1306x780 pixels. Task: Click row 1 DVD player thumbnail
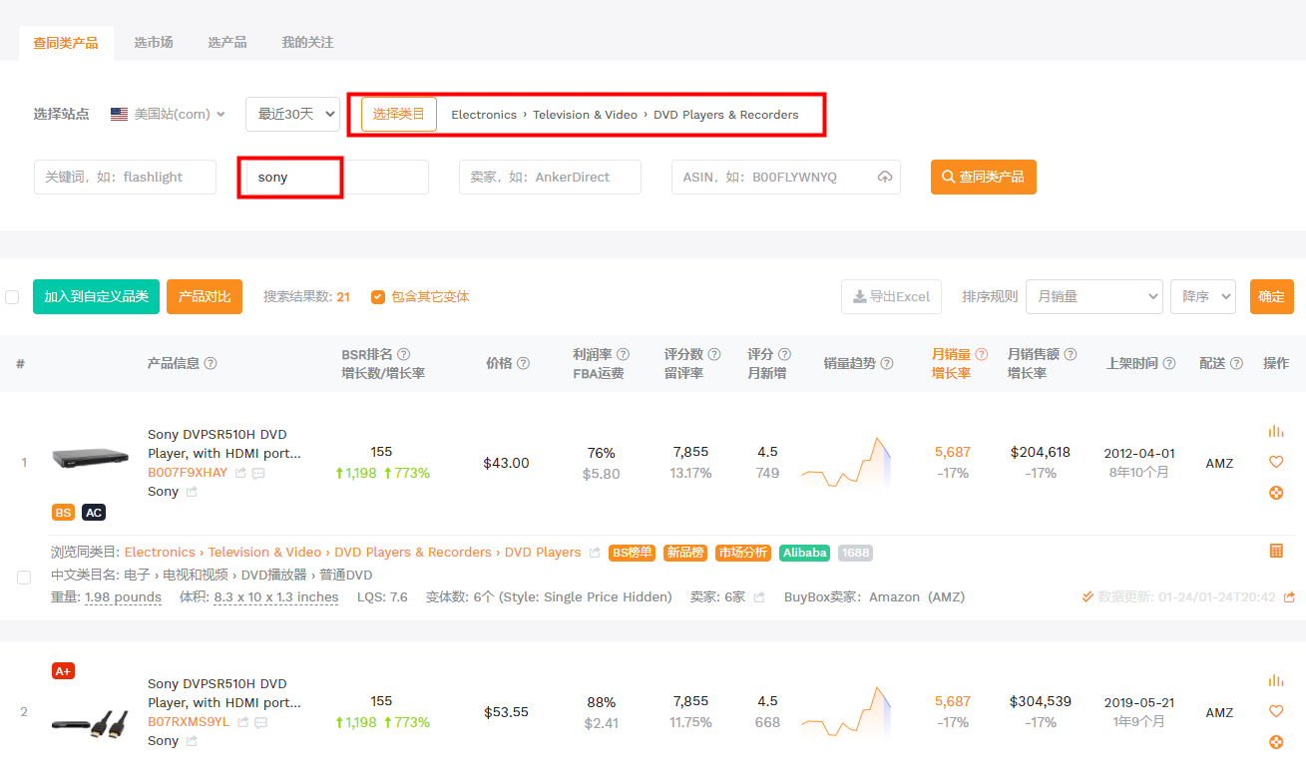click(x=90, y=459)
